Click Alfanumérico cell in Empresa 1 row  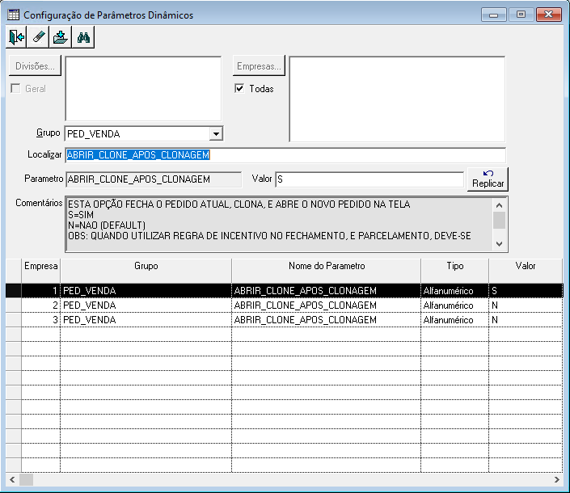pyautogui.click(x=454, y=291)
